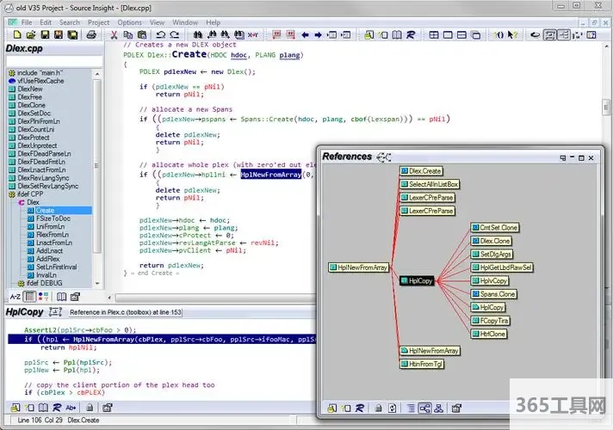Click the Cut scissors icon
Image resolution: width=613 pixels, height=430 pixels.
tap(115, 35)
